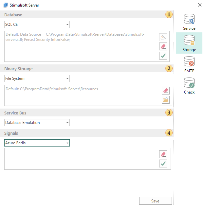Open the Service settings page
Image resolution: width=205 pixels, height=207 pixels.
189,22
